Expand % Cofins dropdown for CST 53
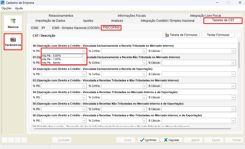Screen dimensions: 245x149 click(144, 86)
